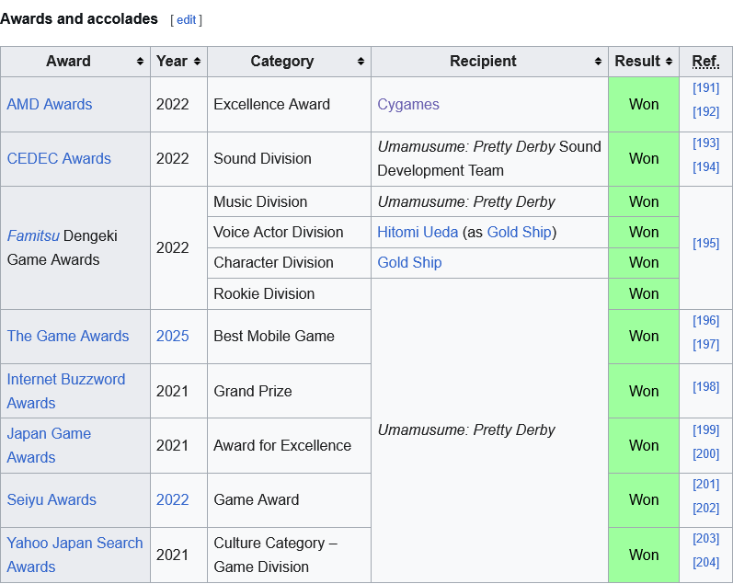Select the Character Division cell

tap(289, 262)
